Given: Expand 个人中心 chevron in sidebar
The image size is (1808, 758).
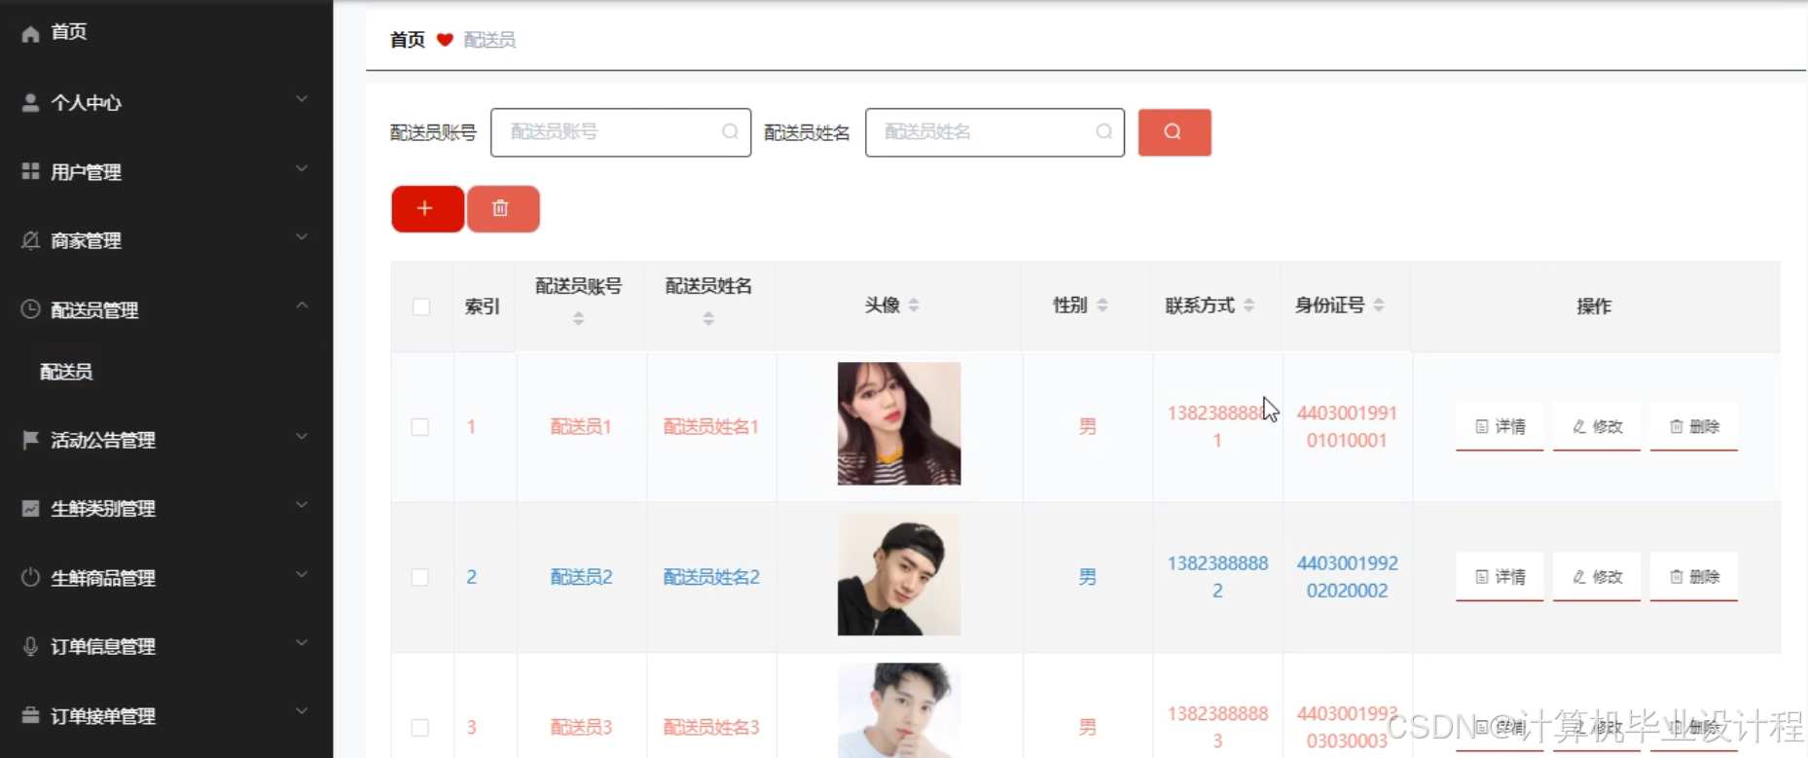Looking at the screenshot, I should click(302, 99).
